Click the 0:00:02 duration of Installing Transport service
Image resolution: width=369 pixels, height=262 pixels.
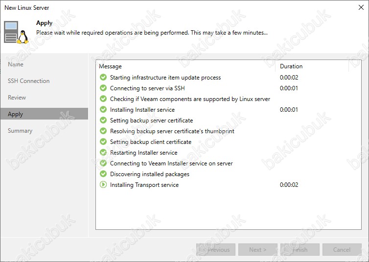(289, 185)
